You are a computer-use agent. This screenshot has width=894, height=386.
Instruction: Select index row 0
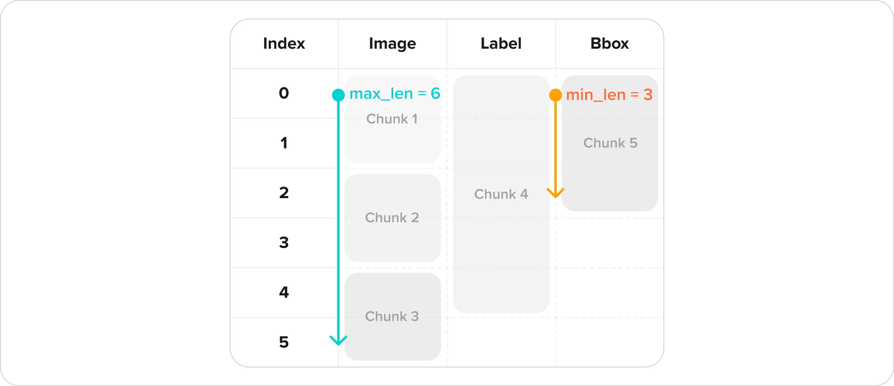click(x=284, y=93)
